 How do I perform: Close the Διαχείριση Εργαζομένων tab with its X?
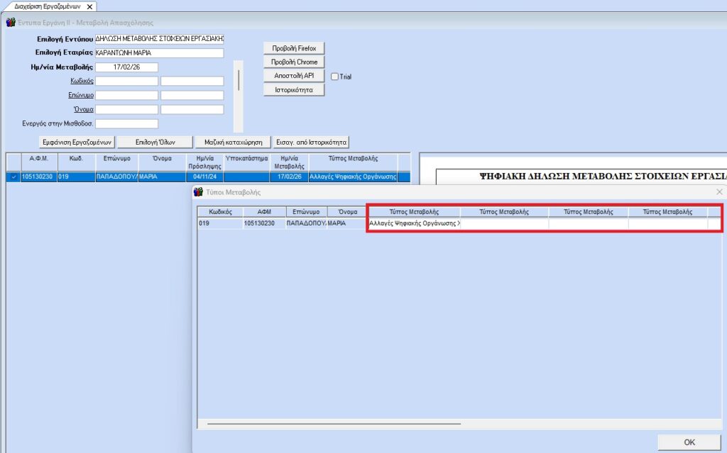89,6
